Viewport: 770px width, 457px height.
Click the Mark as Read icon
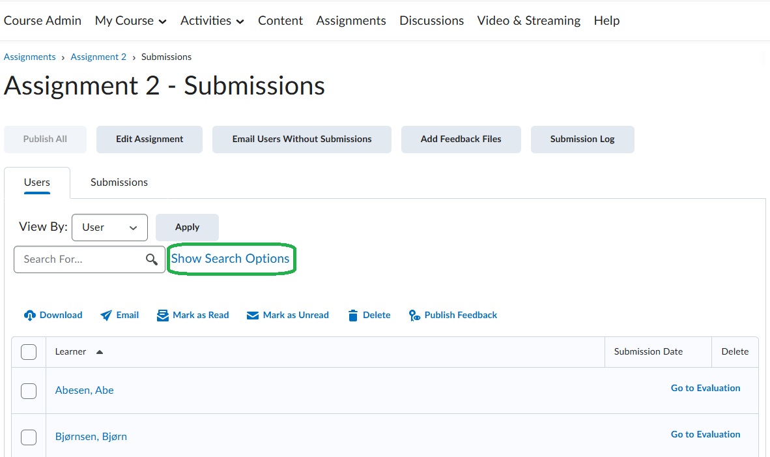pos(163,316)
